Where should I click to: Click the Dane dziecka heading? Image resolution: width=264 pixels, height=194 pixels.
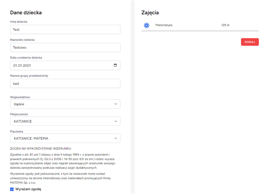tap(26, 13)
